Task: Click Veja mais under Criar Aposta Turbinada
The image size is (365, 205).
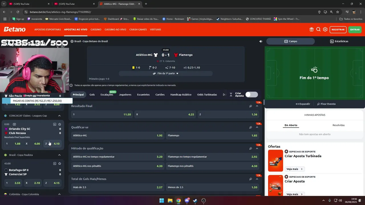Action: coord(295,169)
